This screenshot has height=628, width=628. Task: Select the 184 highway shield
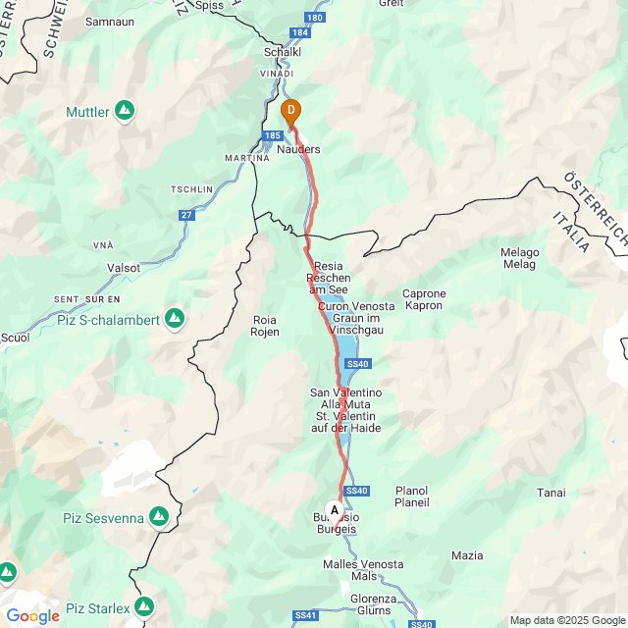tap(300, 32)
